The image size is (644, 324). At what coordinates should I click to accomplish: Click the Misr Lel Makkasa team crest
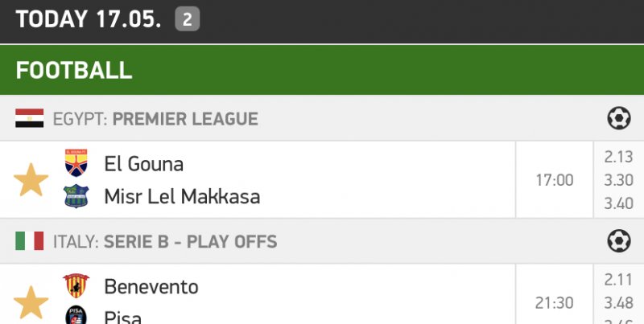click(76, 196)
